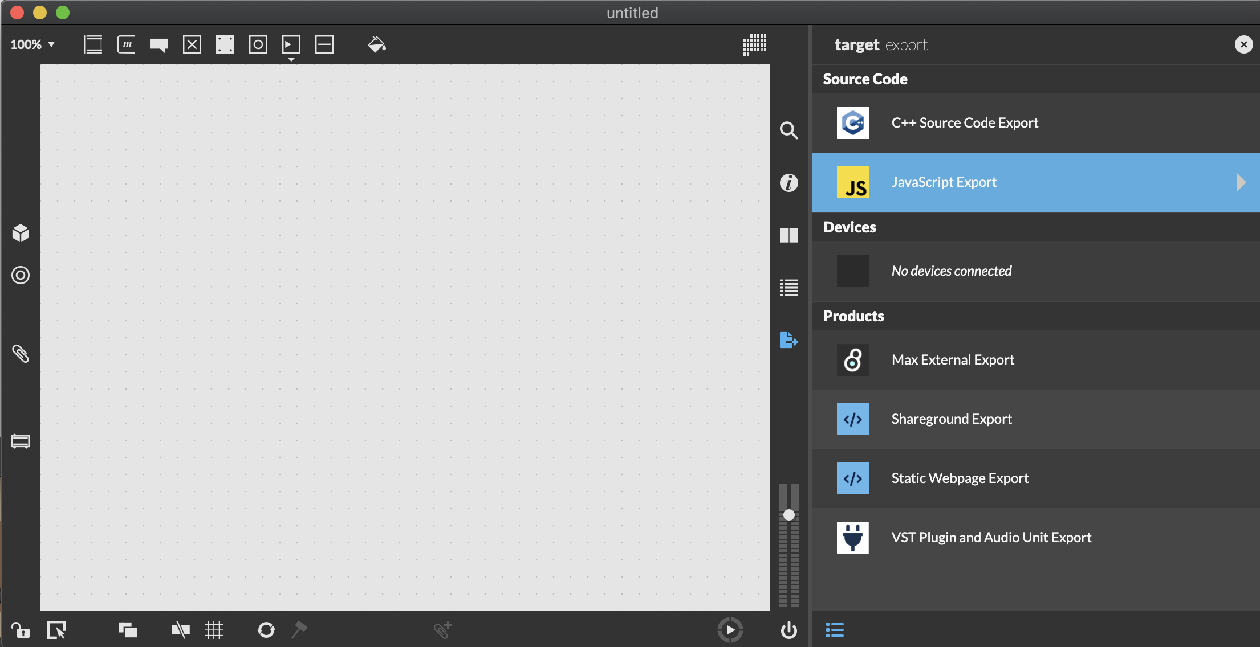Click the output volume slider knob
The image size is (1260, 647).
click(788, 515)
